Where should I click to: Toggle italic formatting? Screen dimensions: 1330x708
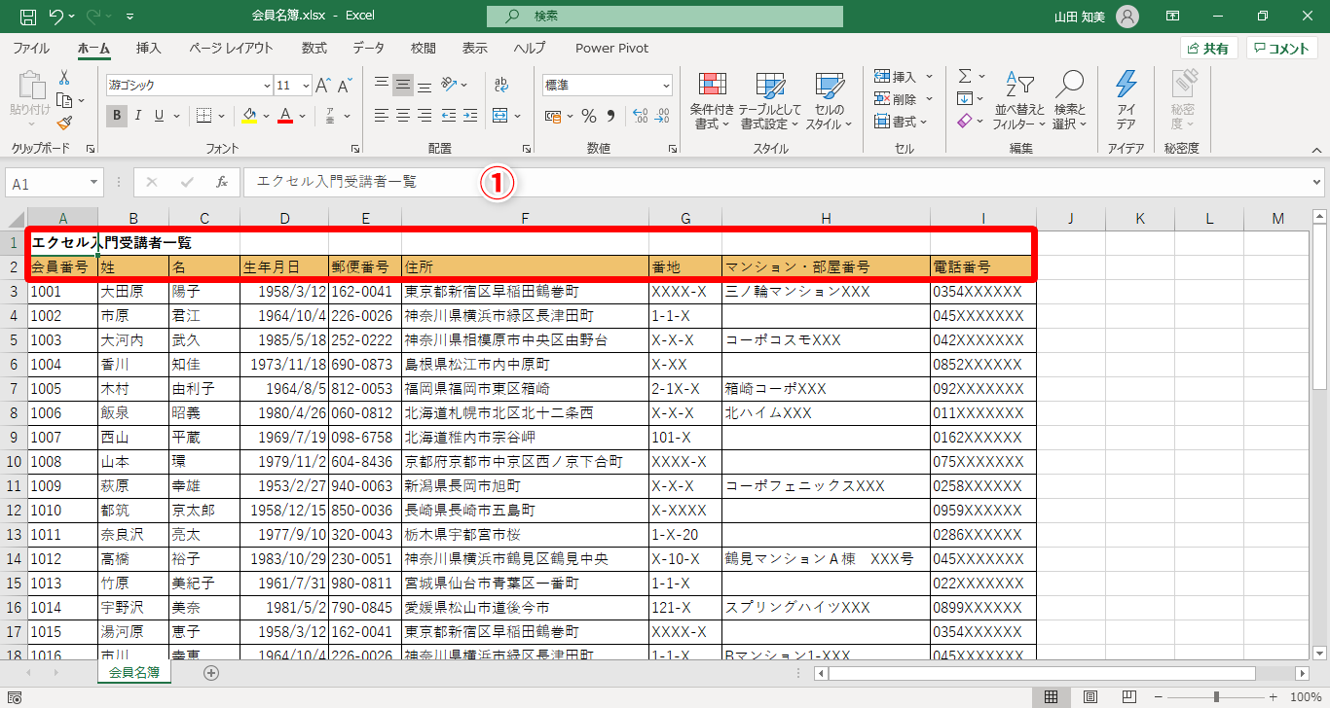[138, 116]
